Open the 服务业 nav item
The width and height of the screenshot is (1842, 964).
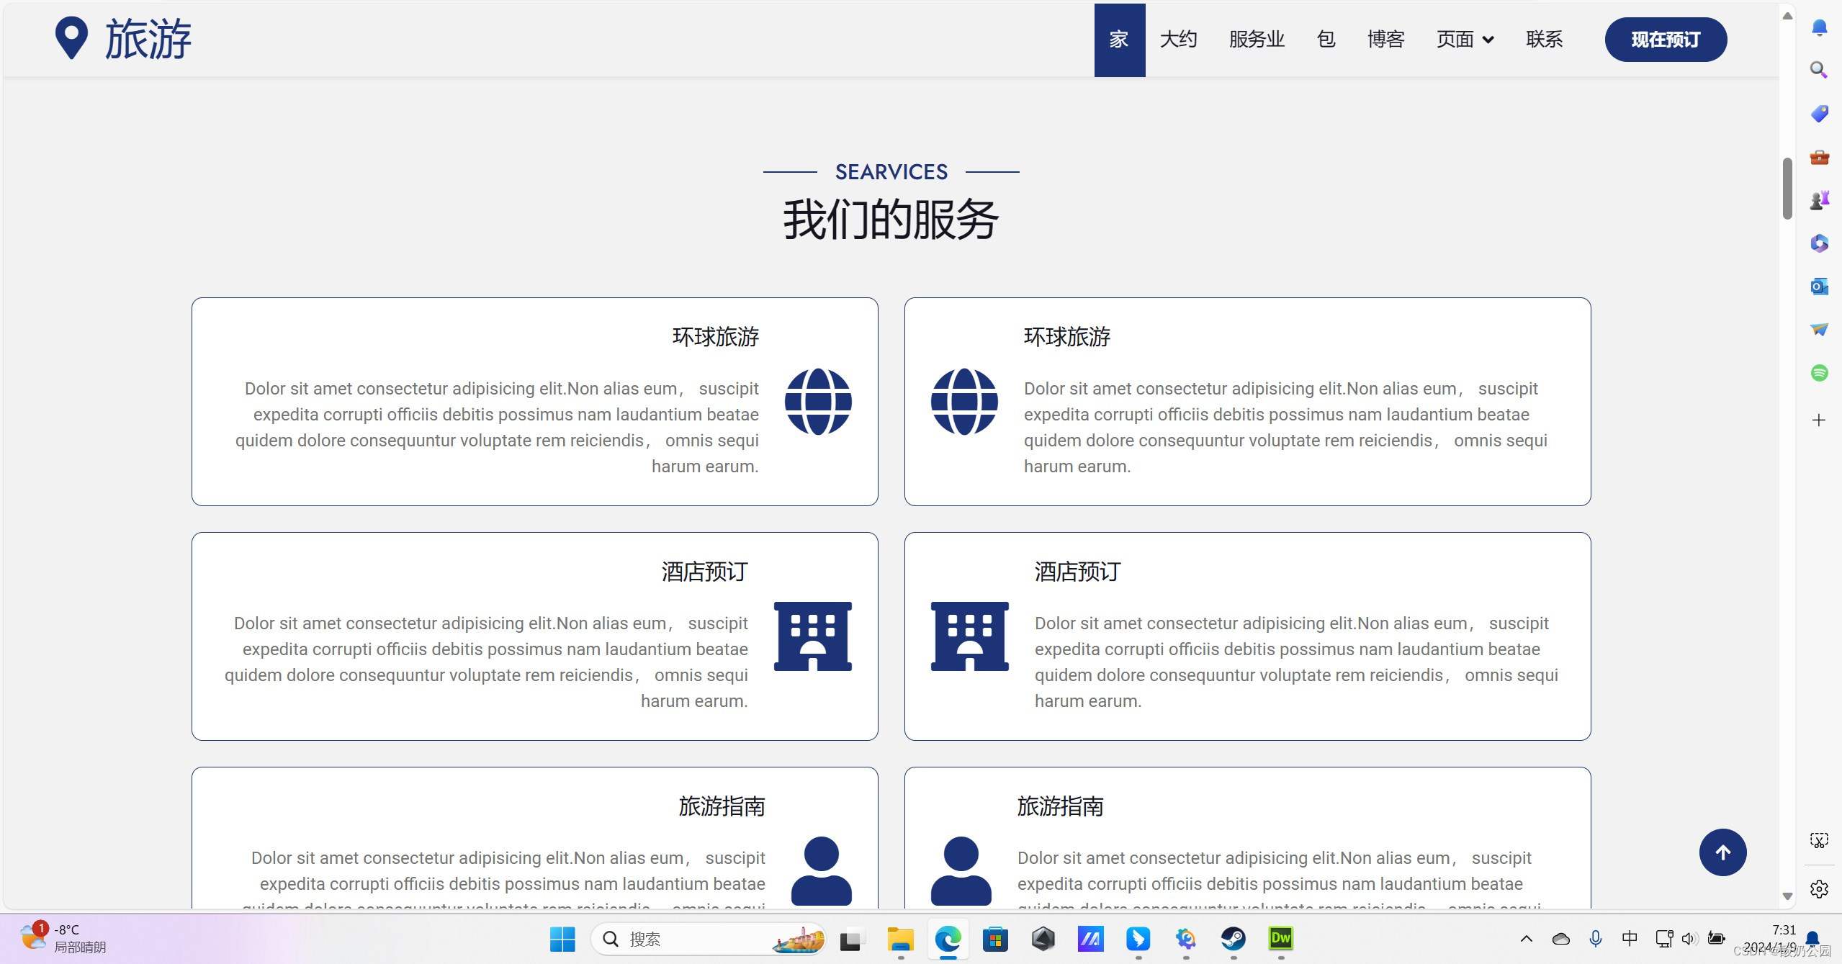pyautogui.click(x=1257, y=39)
